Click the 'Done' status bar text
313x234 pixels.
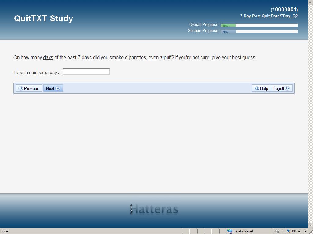(x=4, y=231)
